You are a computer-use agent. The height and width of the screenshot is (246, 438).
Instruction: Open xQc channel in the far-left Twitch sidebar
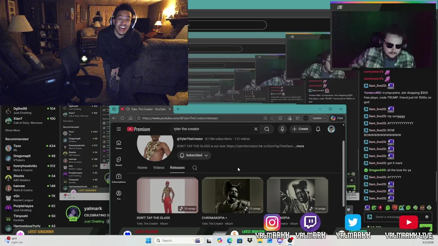point(30,198)
